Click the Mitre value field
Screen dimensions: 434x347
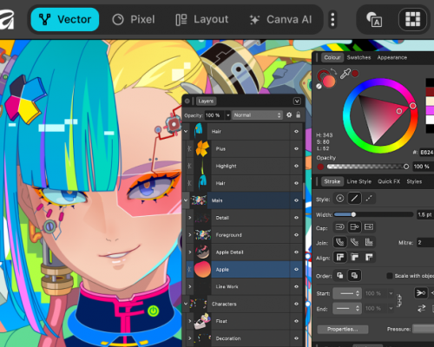click(425, 243)
